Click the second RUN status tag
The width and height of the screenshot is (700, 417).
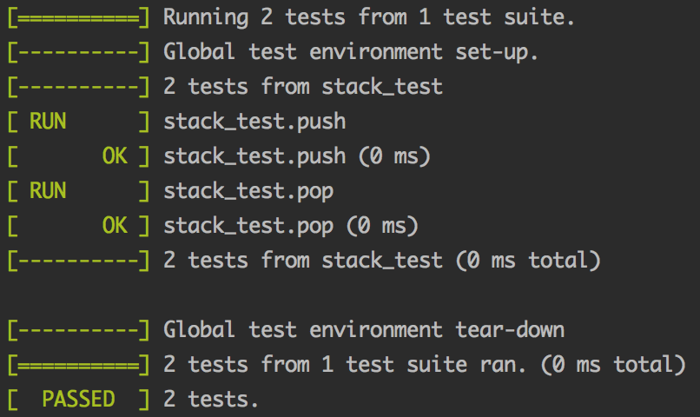pos(48,191)
